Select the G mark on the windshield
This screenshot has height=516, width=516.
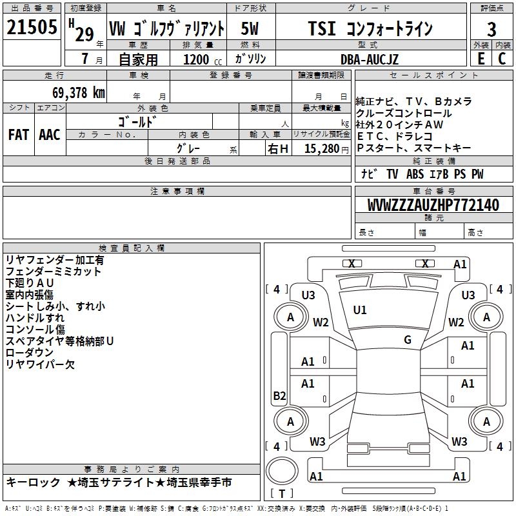point(408,340)
